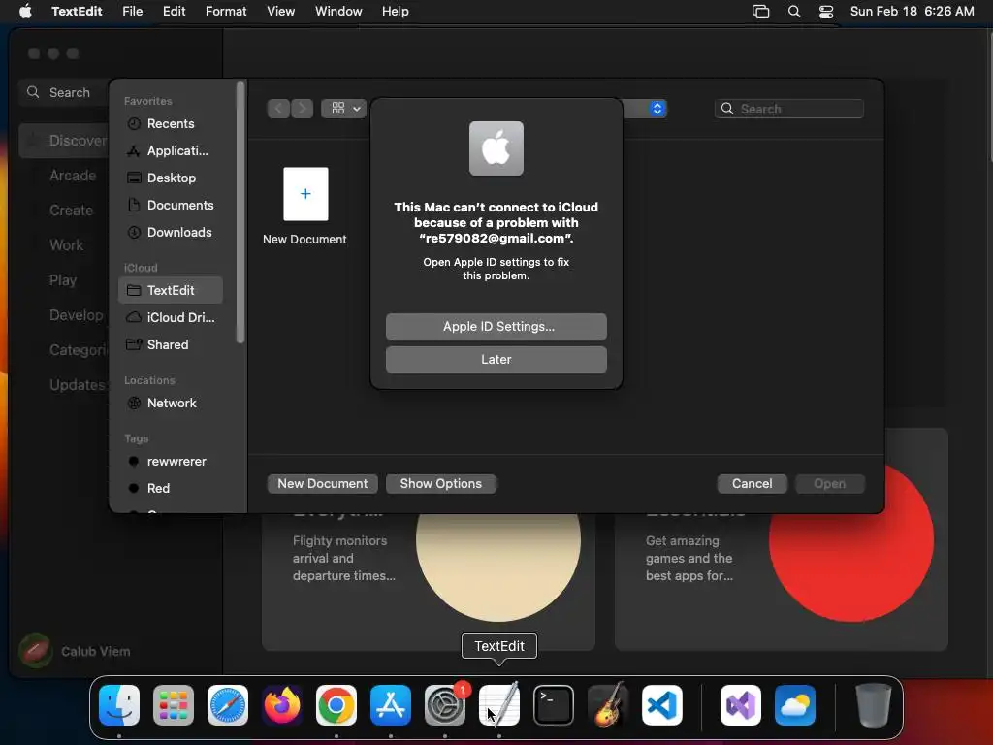Open Visual Studio purple icon in Dock

(x=741, y=705)
